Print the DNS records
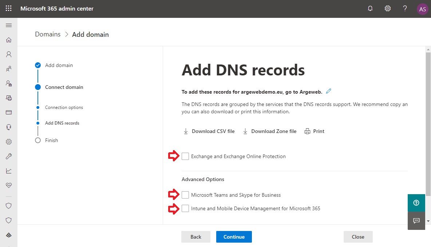Image resolution: width=431 pixels, height=247 pixels. click(315, 131)
